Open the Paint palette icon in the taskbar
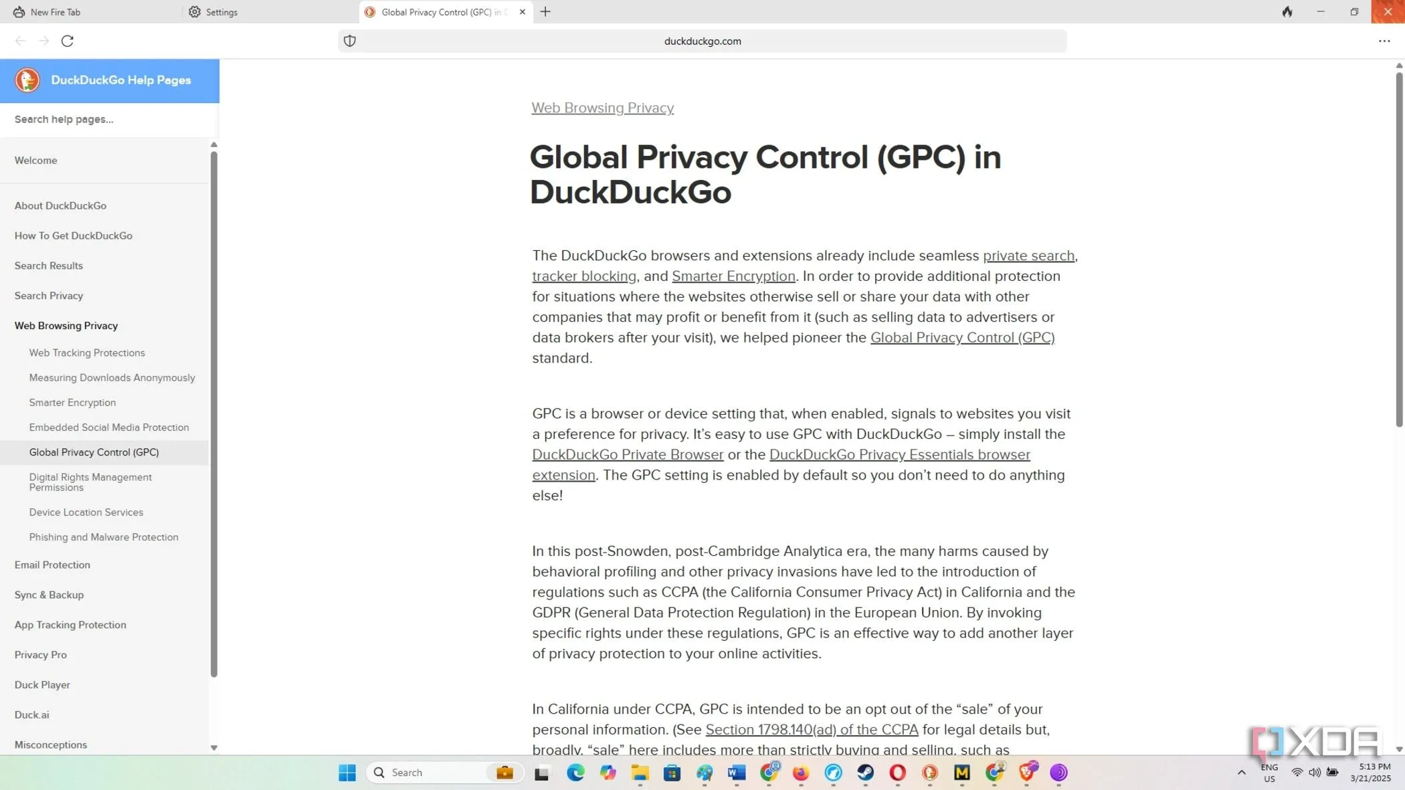Viewport: 1405px width, 790px height. (x=705, y=773)
